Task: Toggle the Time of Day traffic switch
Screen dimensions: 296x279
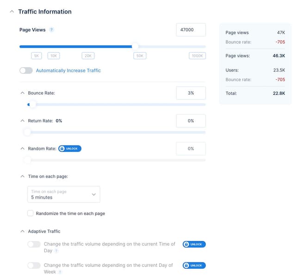Action: [34, 244]
